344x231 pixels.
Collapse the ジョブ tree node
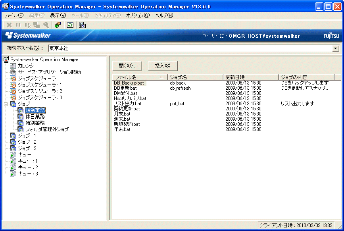[x=6, y=104]
